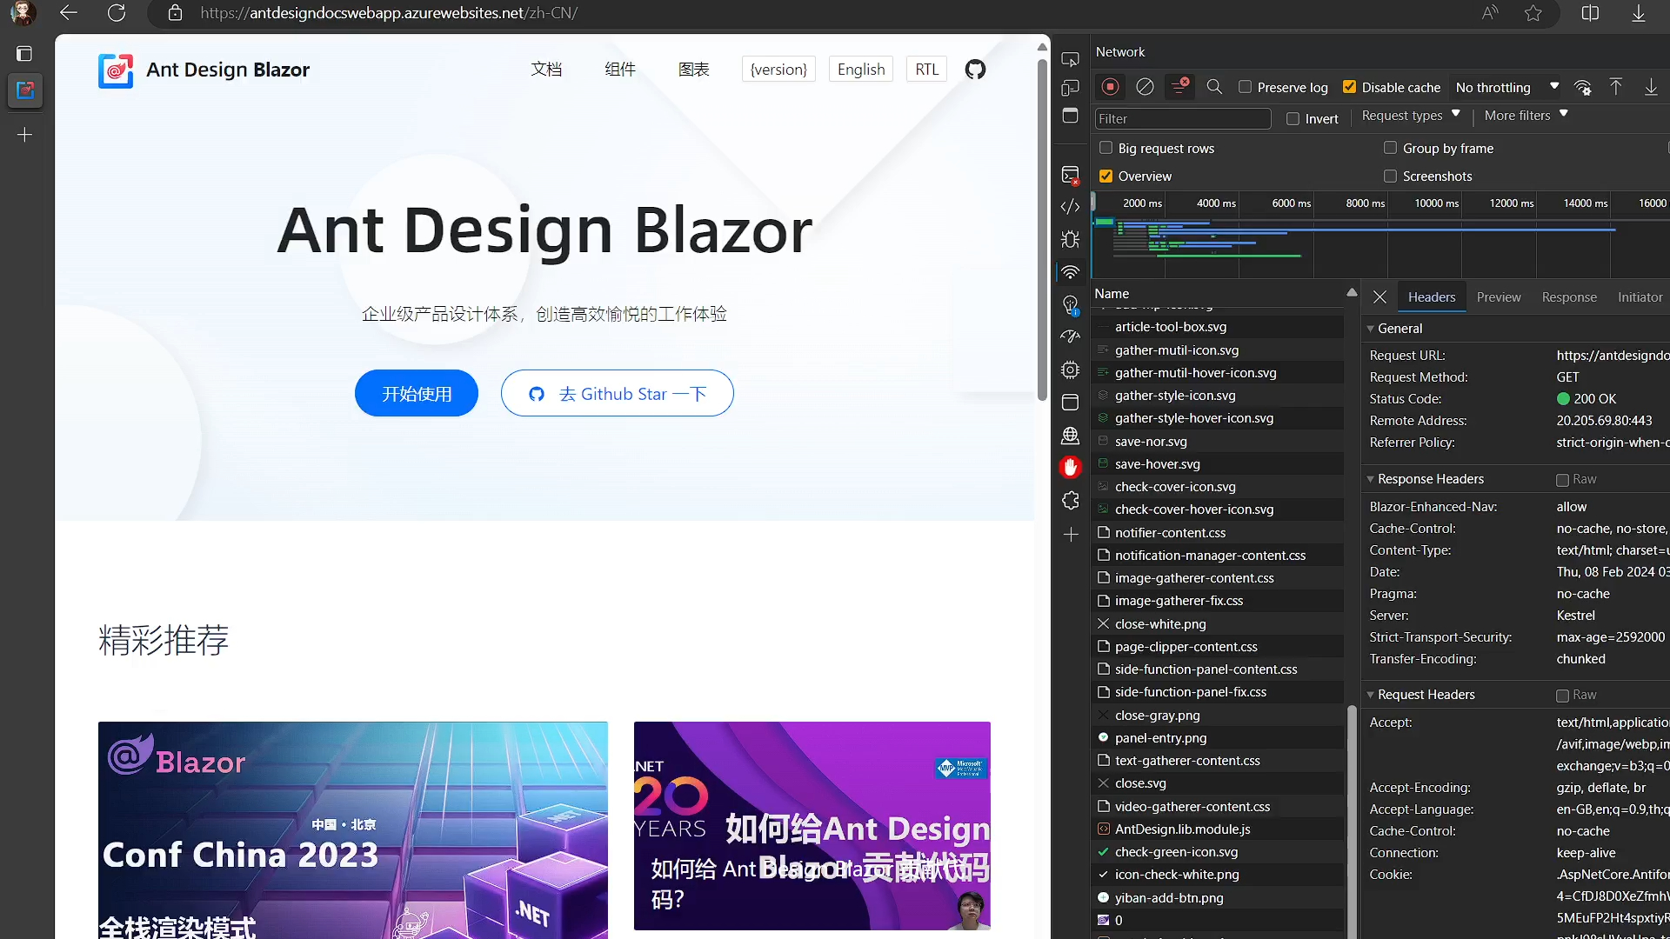Viewport: 1670px width, 939px height.
Task: Enable the Big request rows checkbox
Action: pos(1105,147)
